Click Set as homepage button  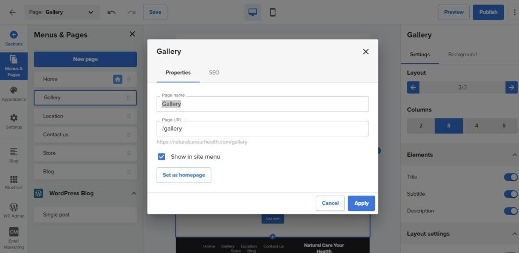pyautogui.click(x=183, y=175)
